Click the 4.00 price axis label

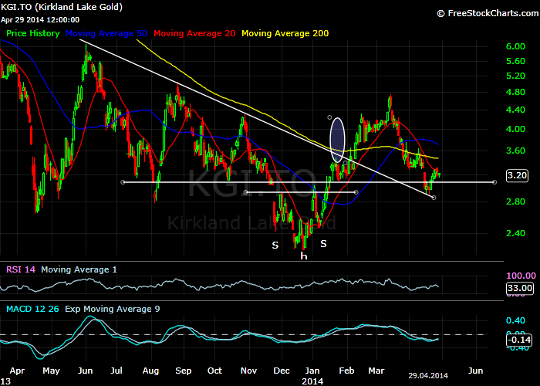click(515, 129)
